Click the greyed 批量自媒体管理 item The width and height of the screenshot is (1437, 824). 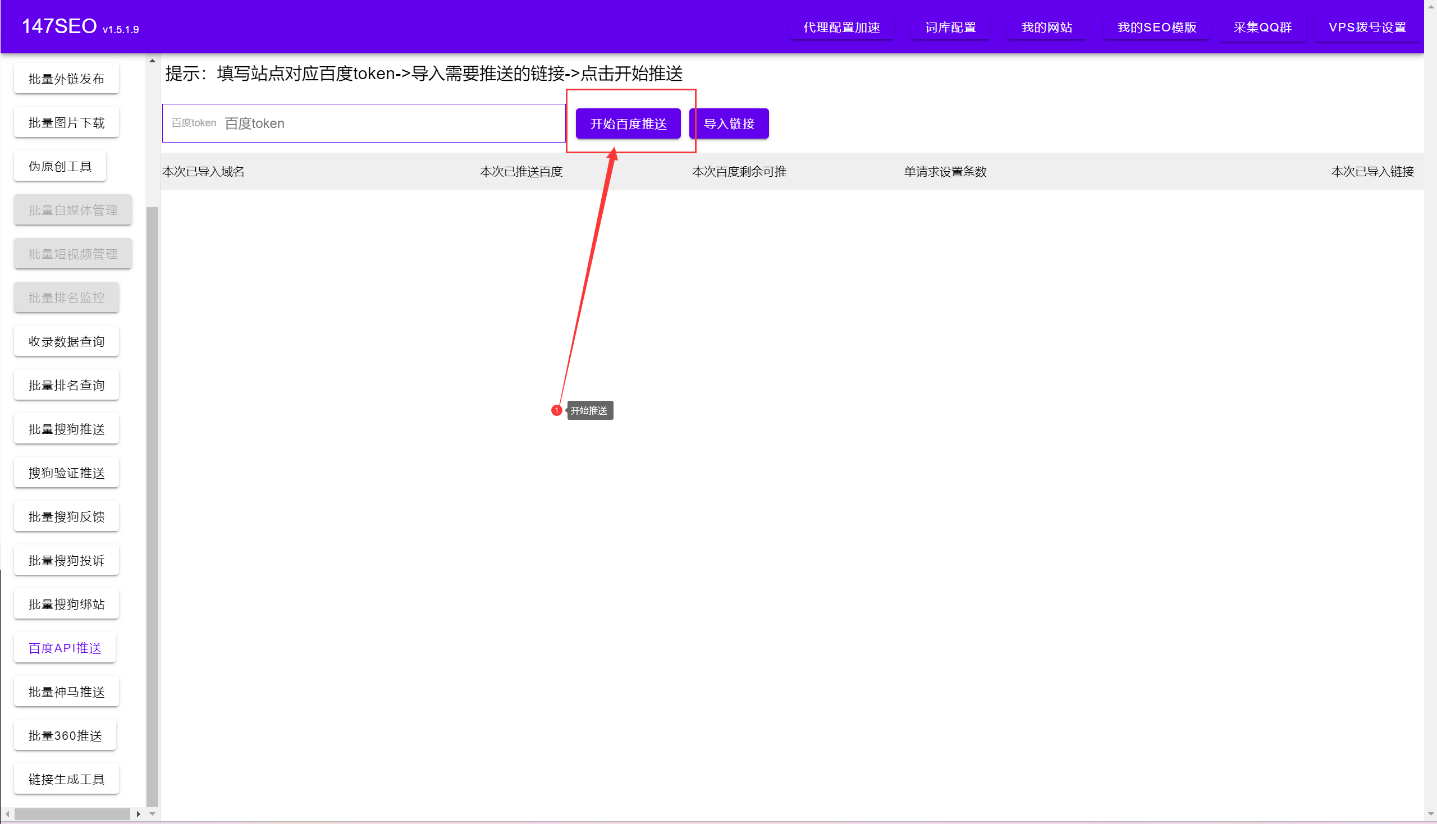73,210
